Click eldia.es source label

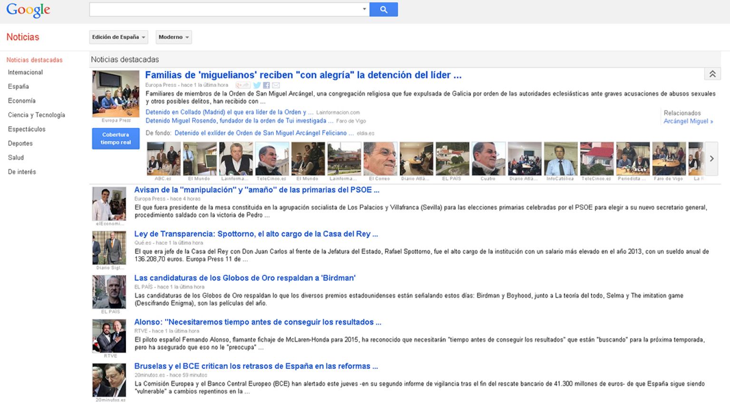(365, 134)
